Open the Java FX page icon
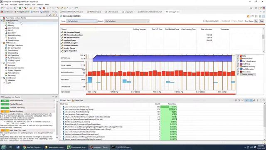266x150 pixels. click(4, 83)
